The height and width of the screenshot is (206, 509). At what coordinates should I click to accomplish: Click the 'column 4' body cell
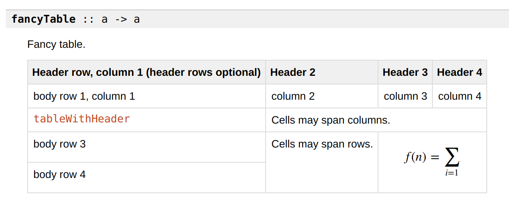coord(460,96)
